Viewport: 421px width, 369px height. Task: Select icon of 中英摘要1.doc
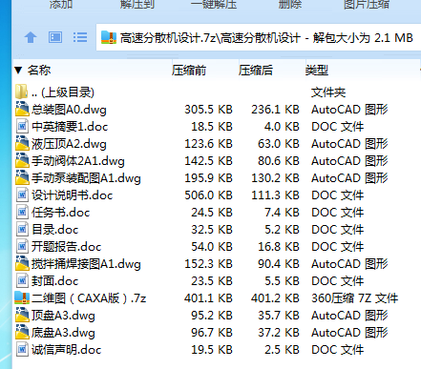click(x=22, y=126)
